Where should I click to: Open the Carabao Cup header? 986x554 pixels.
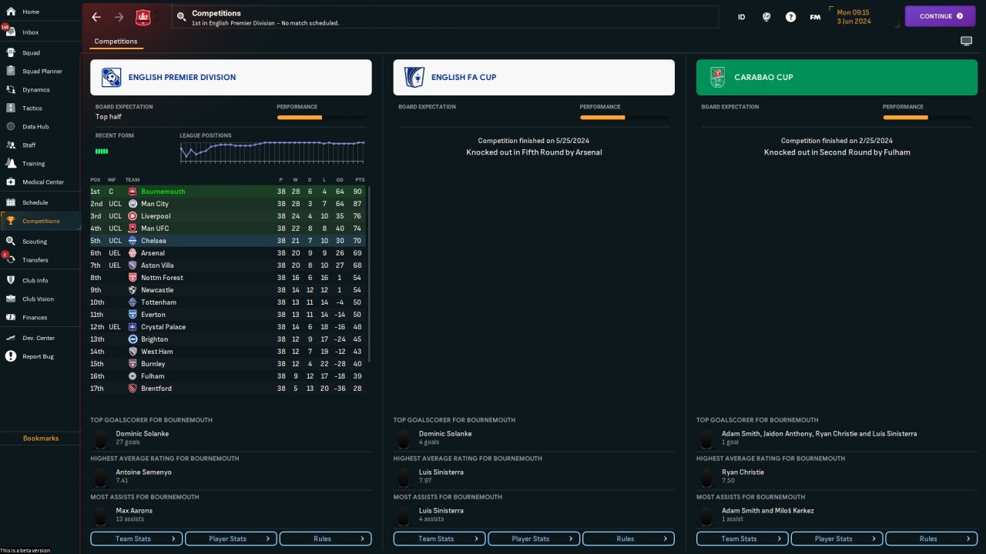837,77
